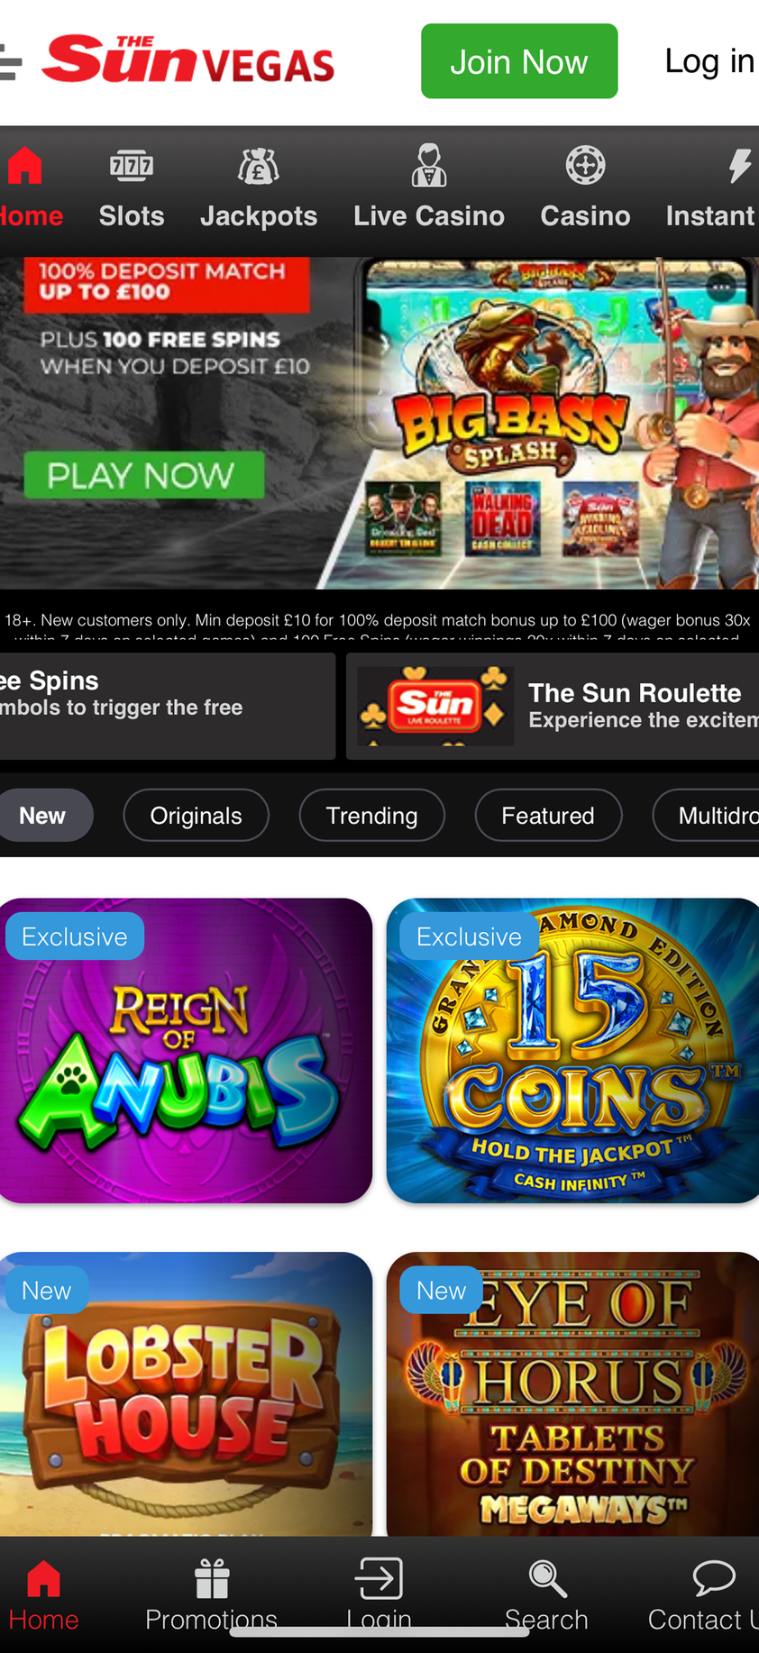Open the 15 Coins game tile
Viewport: 759px width, 1653px height.
(x=572, y=1051)
